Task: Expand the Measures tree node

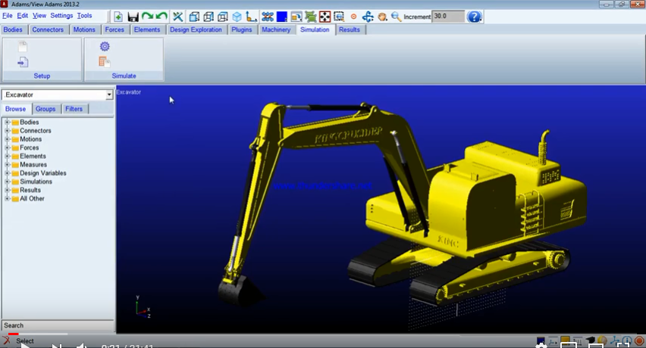Action: tap(7, 165)
